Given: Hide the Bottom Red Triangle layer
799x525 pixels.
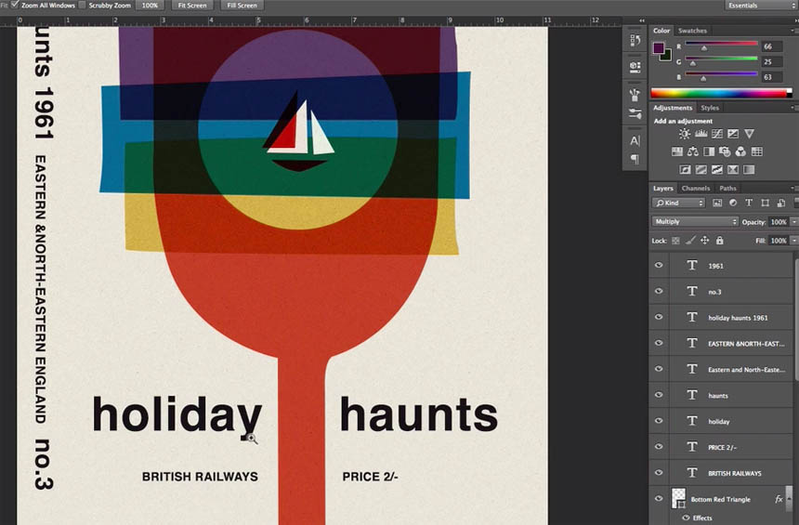Looking at the screenshot, I should click(659, 498).
